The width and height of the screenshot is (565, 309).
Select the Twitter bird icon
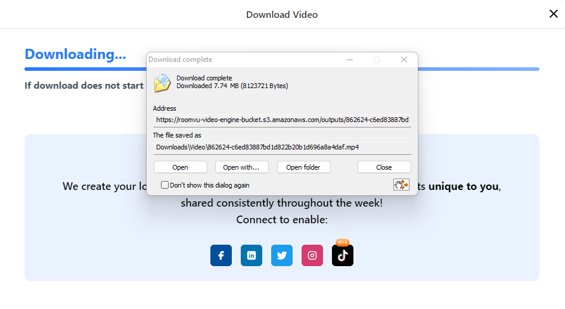(x=282, y=255)
